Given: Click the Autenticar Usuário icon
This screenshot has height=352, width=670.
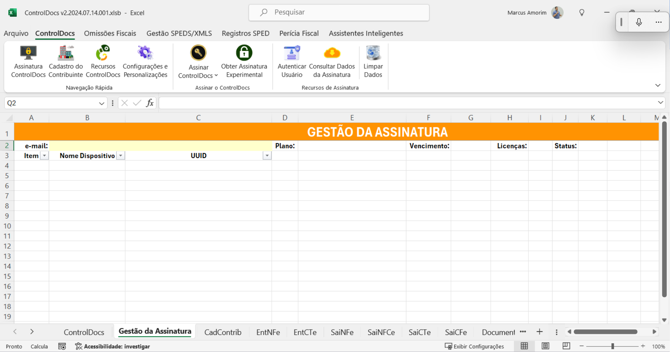Looking at the screenshot, I should point(292,53).
